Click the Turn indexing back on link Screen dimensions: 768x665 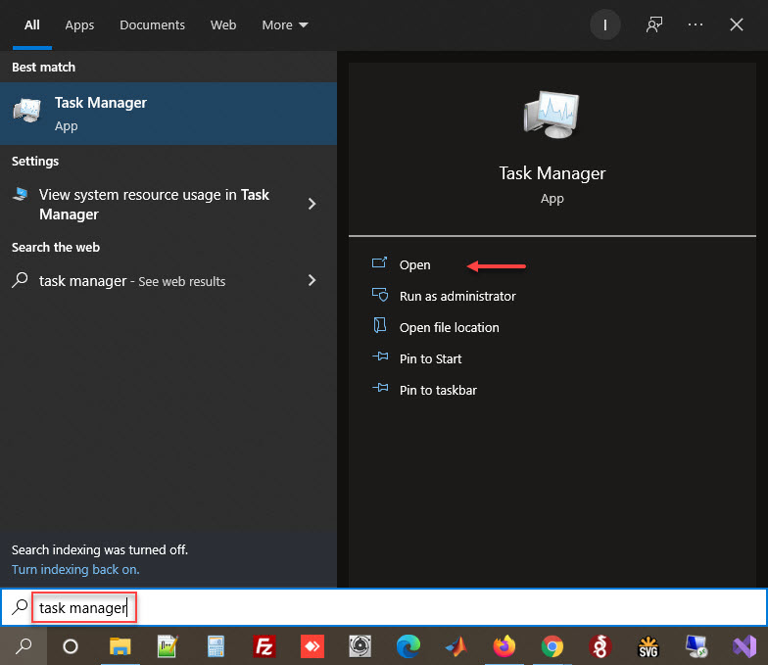(x=75, y=570)
